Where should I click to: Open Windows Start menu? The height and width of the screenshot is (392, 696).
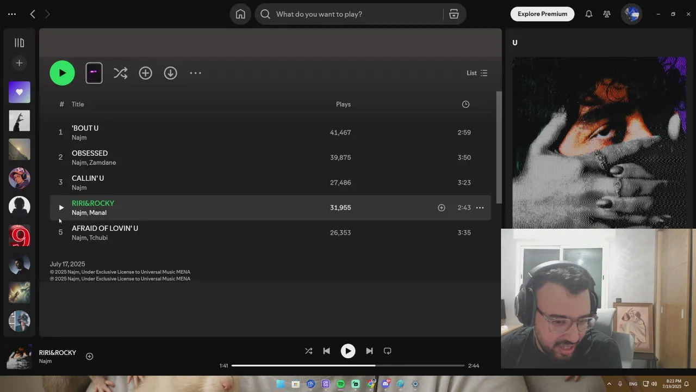(x=281, y=384)
